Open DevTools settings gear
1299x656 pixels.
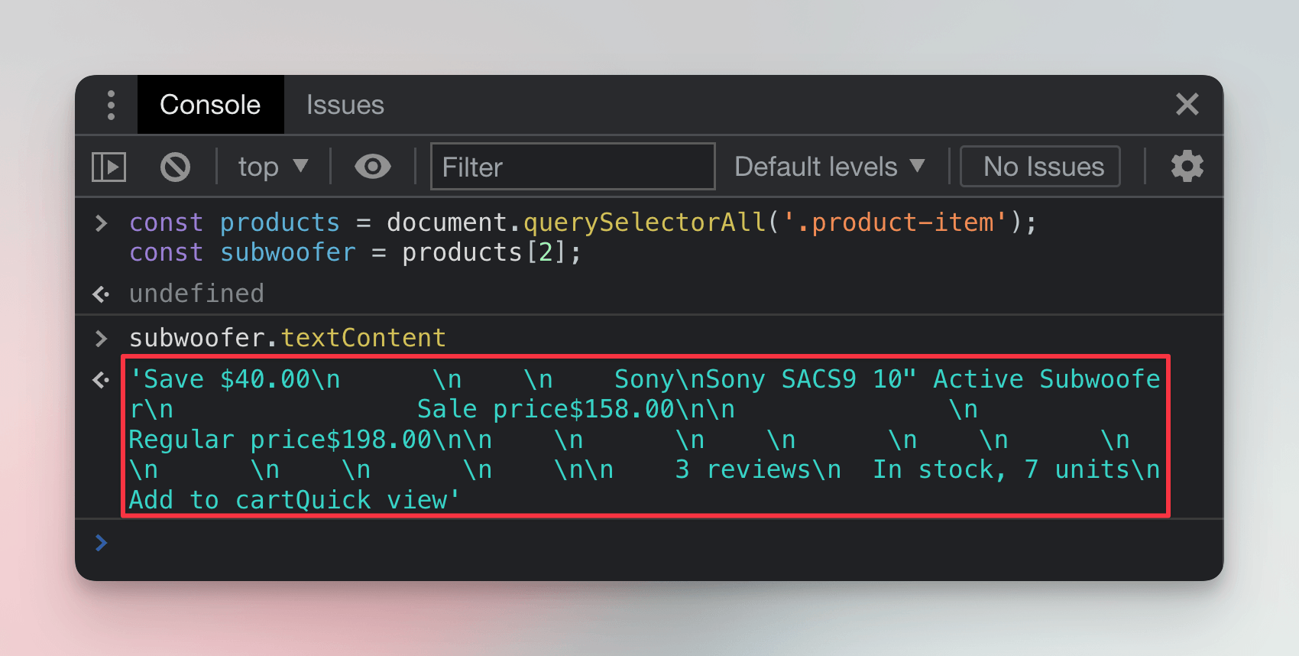[1187, 166]
